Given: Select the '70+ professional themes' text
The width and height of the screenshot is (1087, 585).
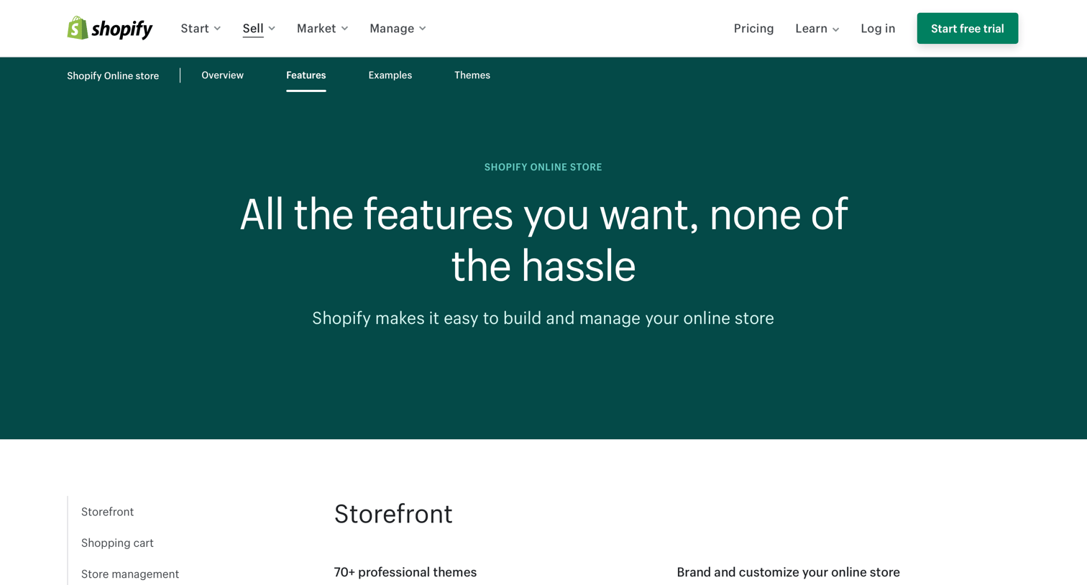Looking at the screenshot, I should point(405,572).
